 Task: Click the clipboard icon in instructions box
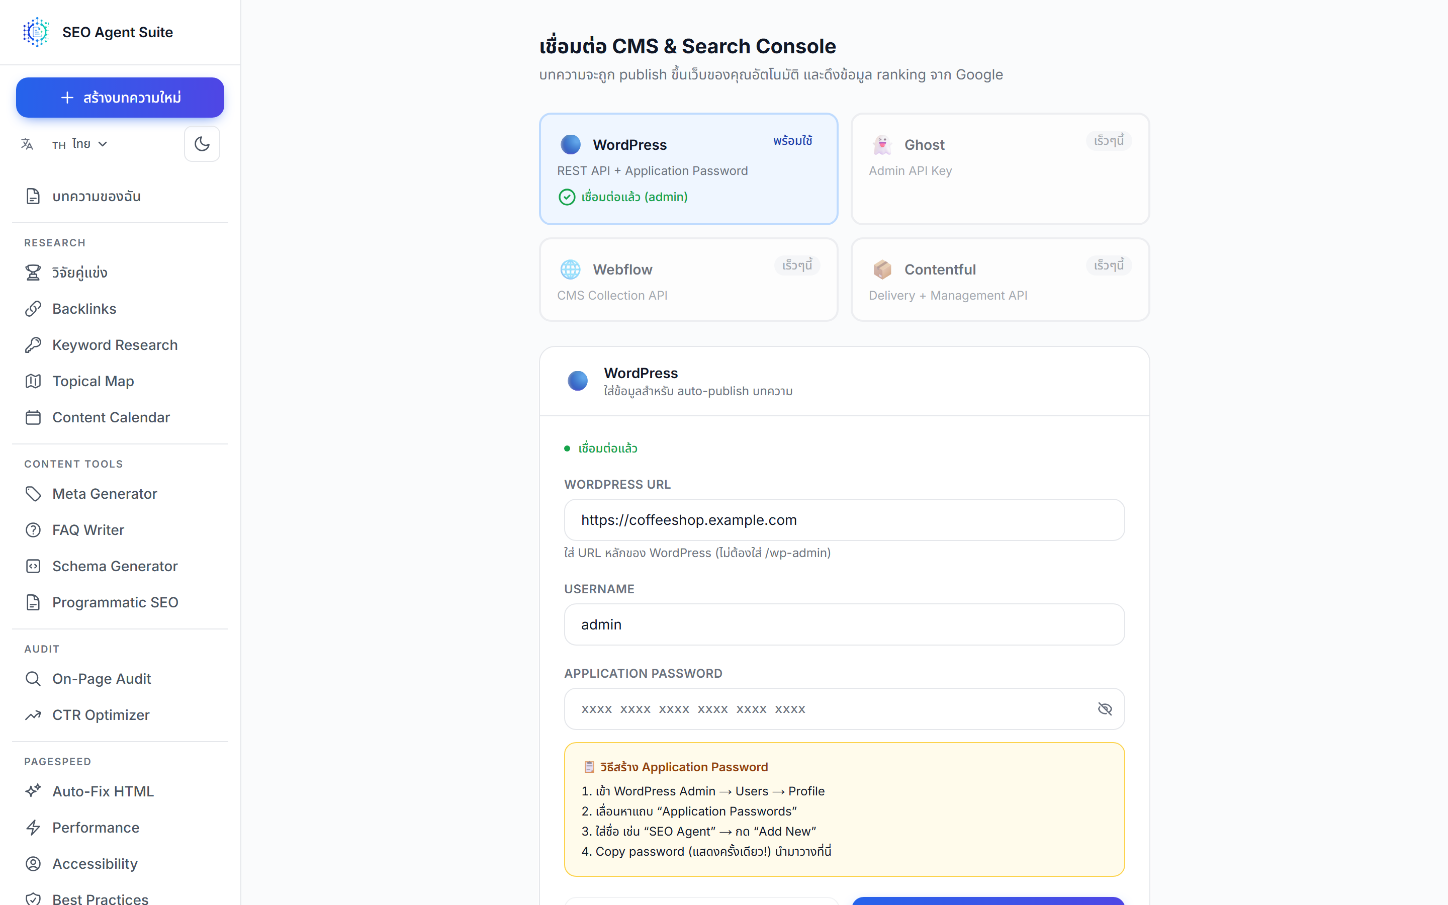click(589, 767)
